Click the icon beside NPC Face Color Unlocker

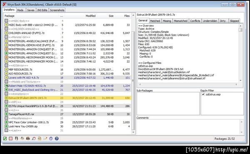6,122
